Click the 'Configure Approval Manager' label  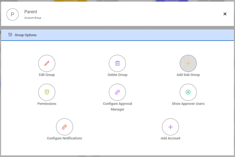click(x=117, y=107)
